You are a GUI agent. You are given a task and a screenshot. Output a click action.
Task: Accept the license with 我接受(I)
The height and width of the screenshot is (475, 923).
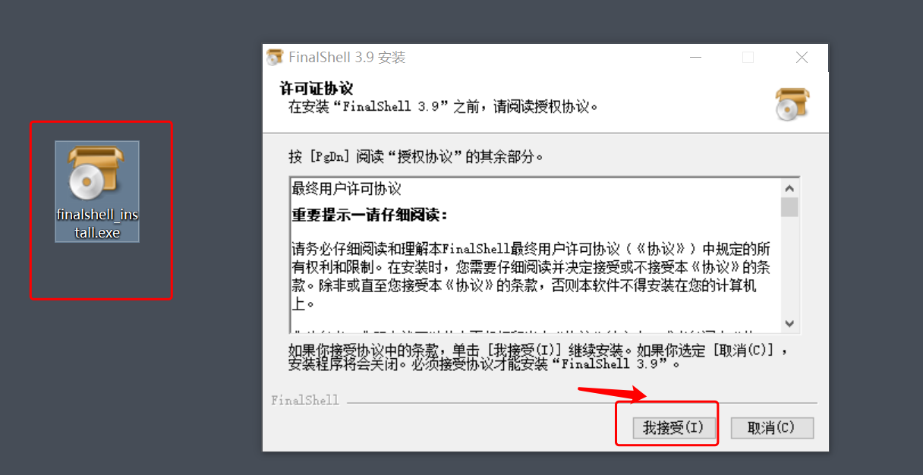(669, 428)
